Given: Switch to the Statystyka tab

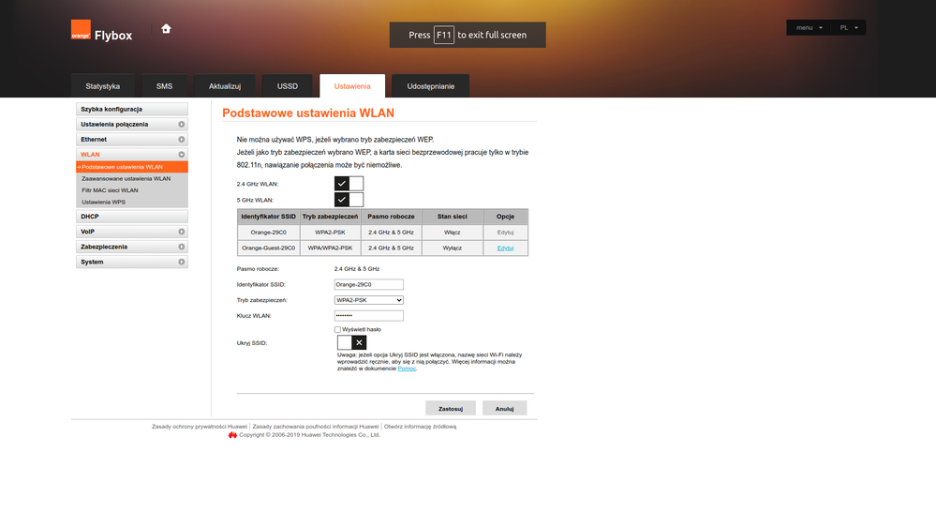Looking at the screenshot, I should (x=103, y=86).
